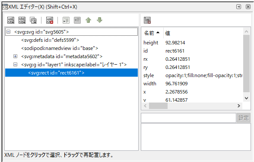Image resolution: width=254 pixels, height=162 pixels.
Task: Click the style value opacity:1;fill:none
Action: [204, 75]
